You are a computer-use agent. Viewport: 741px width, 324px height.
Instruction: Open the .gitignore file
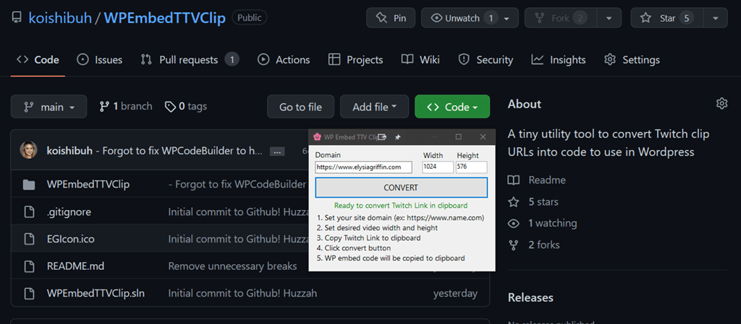[69, 212]
